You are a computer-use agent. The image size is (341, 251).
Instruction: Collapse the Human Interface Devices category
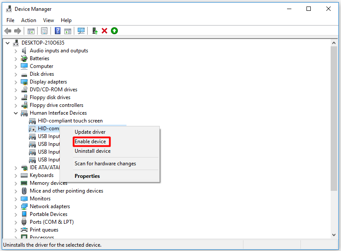(16, 113)
